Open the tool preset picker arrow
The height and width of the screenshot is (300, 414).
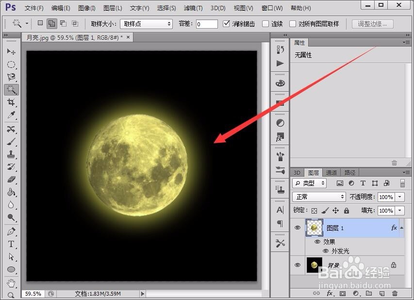(x=27, y=23)
